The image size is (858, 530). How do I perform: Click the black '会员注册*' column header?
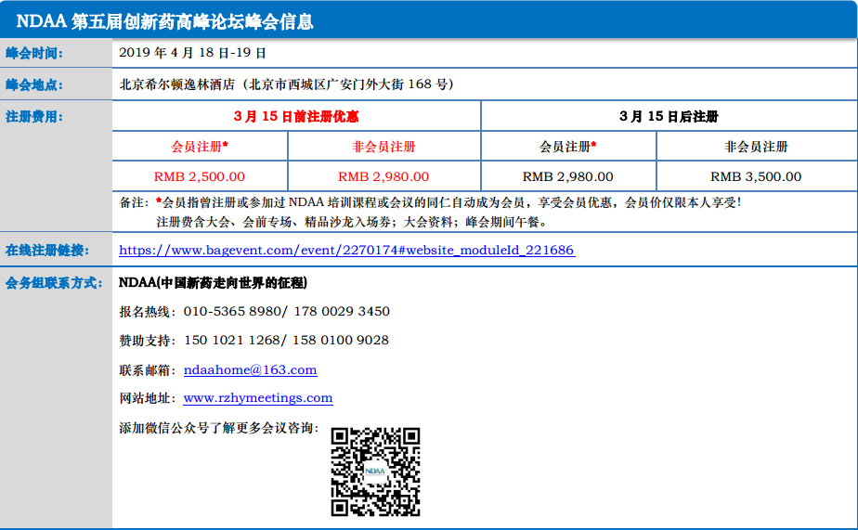568,147
